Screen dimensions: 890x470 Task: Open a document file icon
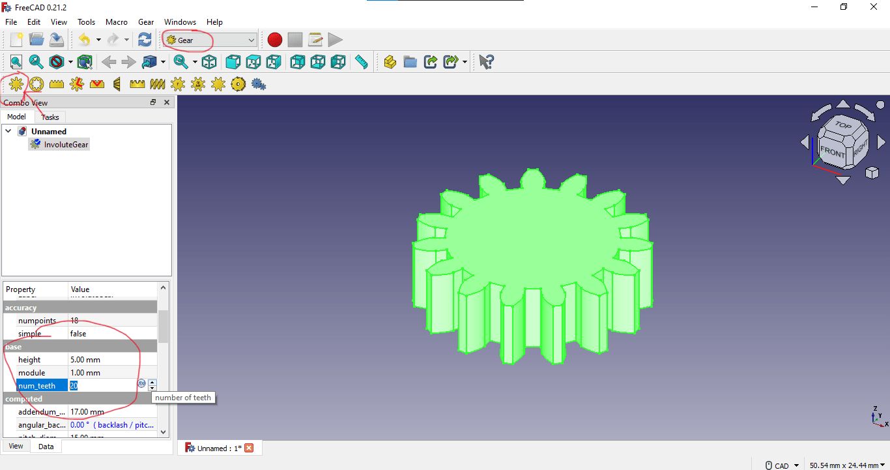(36, 40)
